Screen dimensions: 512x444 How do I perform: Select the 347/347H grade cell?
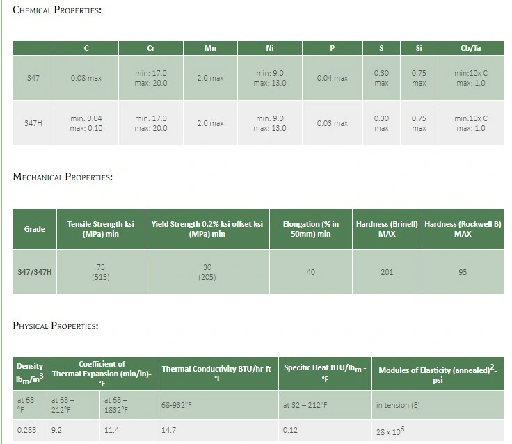click(x=35, y=272)
